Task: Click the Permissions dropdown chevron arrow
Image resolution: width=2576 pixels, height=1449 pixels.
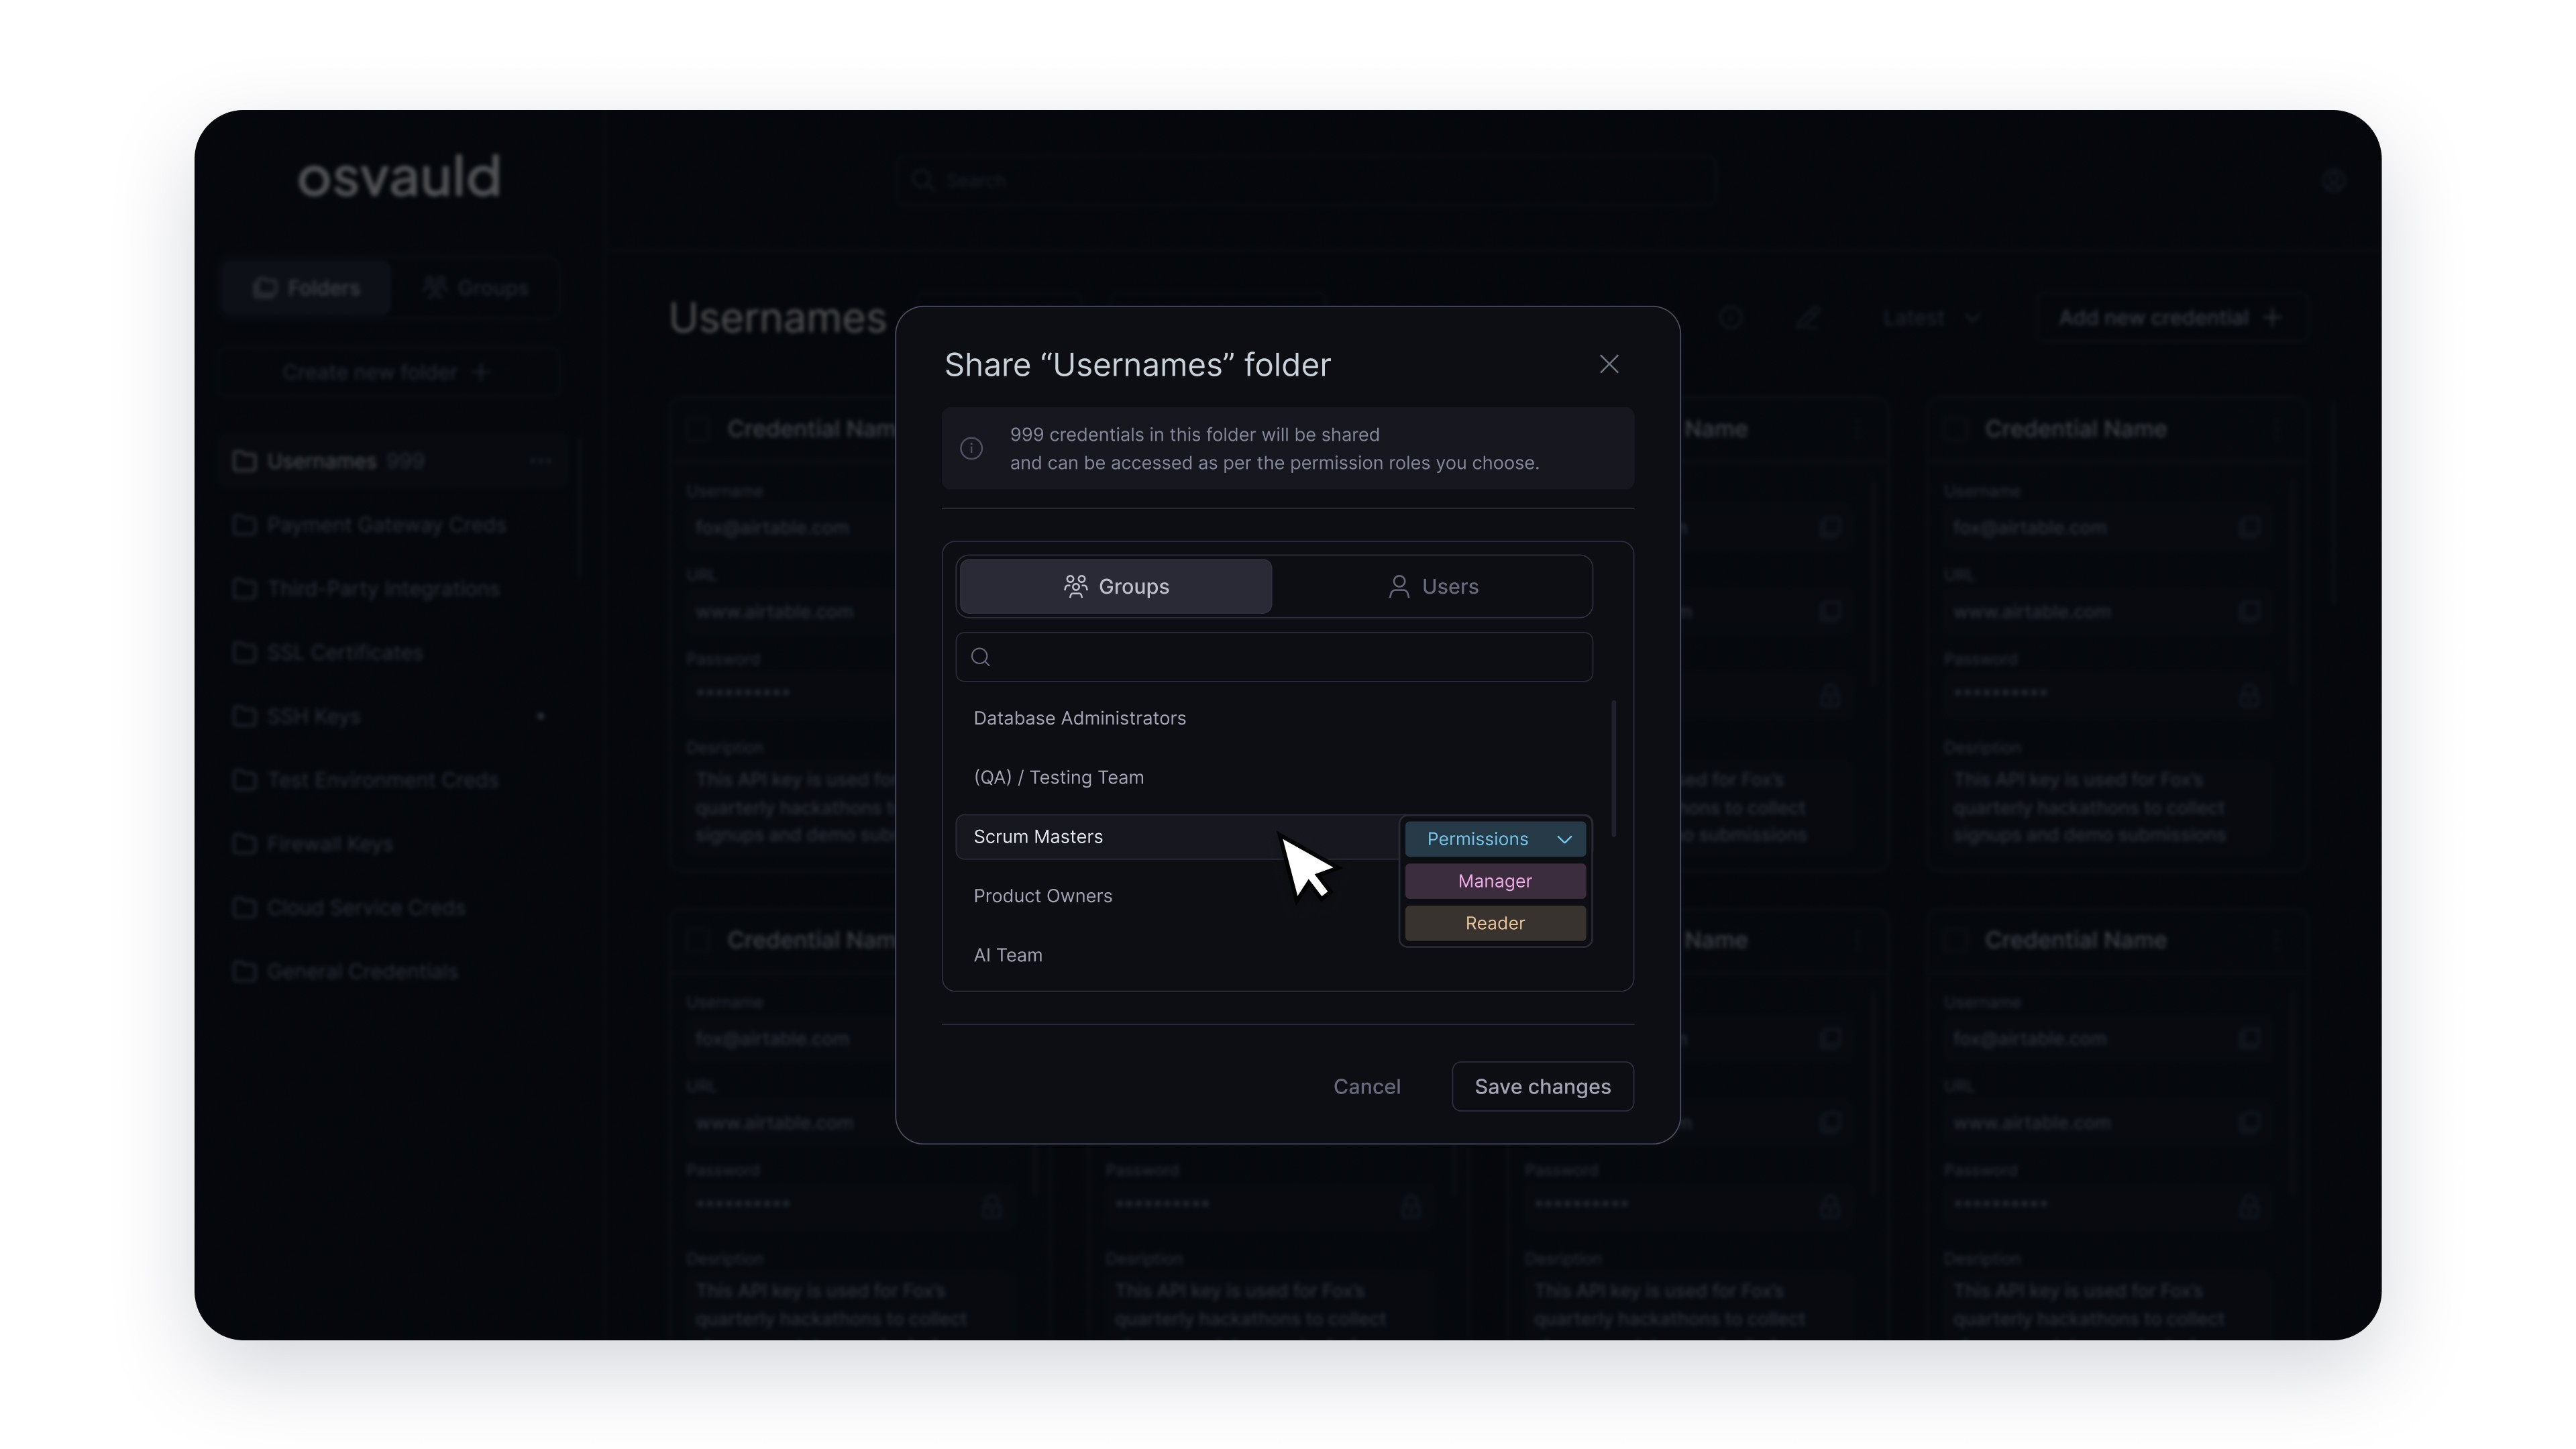Action: pos(1564,839)
